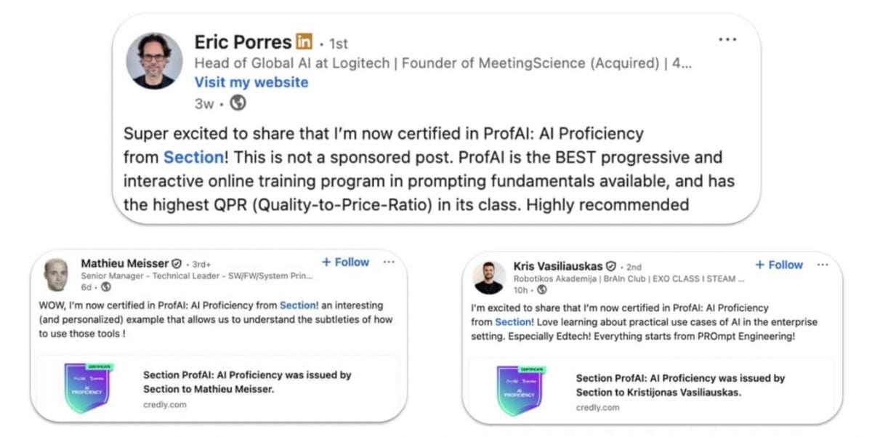Open the three-dot options menu on Mathieu's post
872x437 pixels.
(x=387, y=261)
